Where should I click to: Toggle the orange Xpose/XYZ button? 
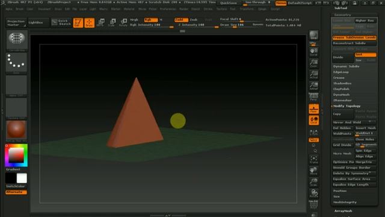pos(313,140)
